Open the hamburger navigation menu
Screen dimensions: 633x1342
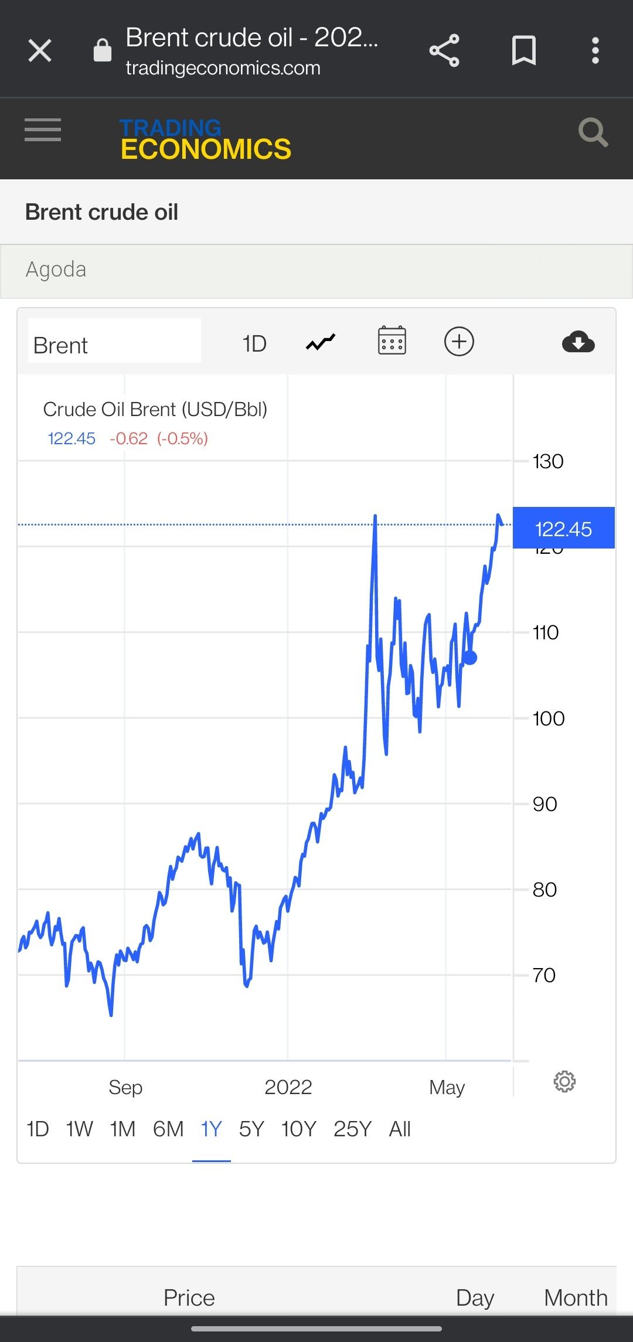(x=43, y=130)
